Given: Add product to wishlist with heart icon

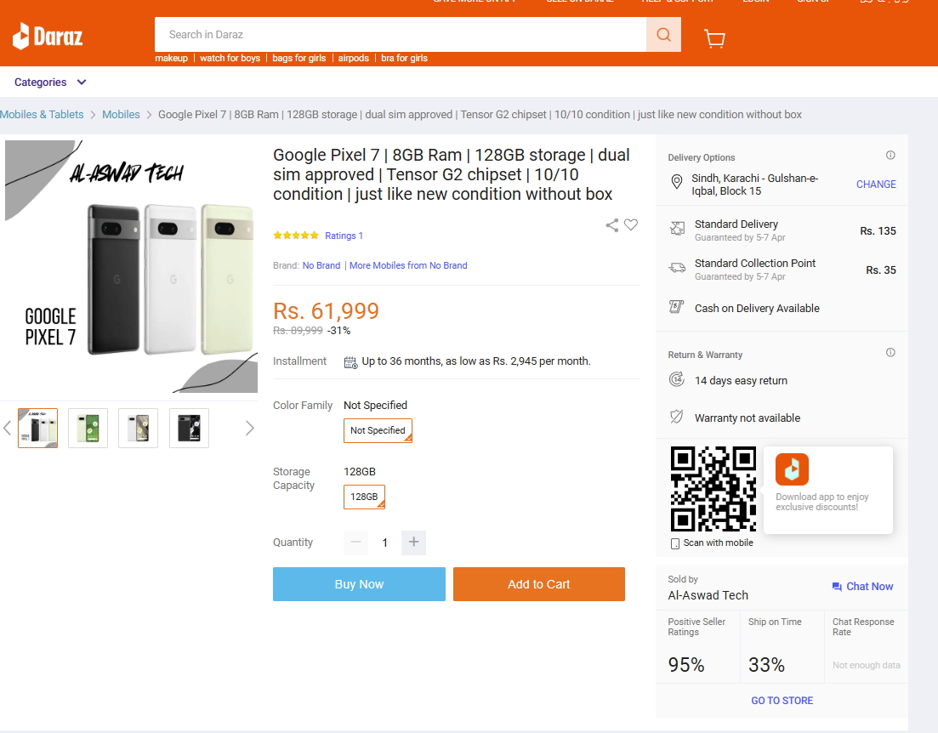Looking at the screenshot, I should [631, 225].
